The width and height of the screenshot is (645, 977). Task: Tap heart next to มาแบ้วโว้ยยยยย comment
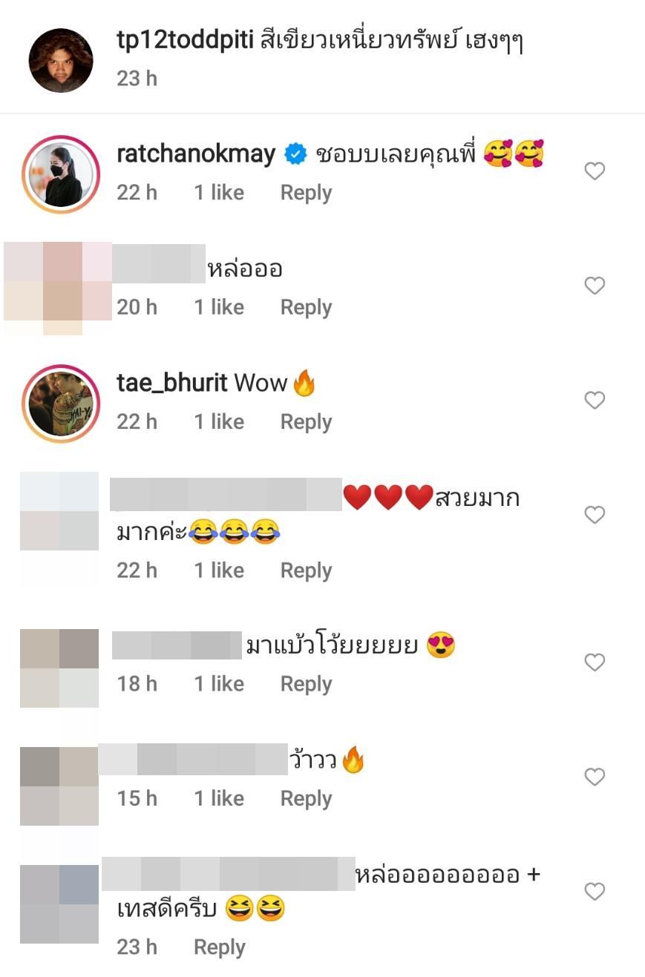pyautogui.click(x=595, y=662)
